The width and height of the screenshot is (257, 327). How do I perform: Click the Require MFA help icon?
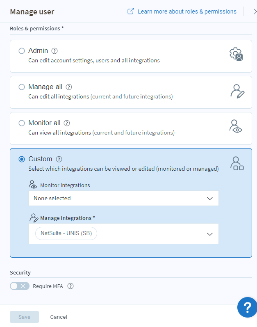click(x=70, y=286)
